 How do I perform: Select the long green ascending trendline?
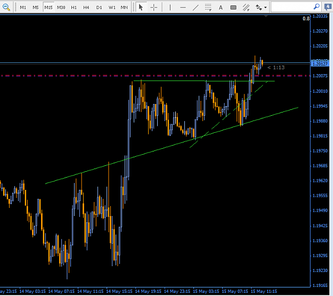[172, 146]
